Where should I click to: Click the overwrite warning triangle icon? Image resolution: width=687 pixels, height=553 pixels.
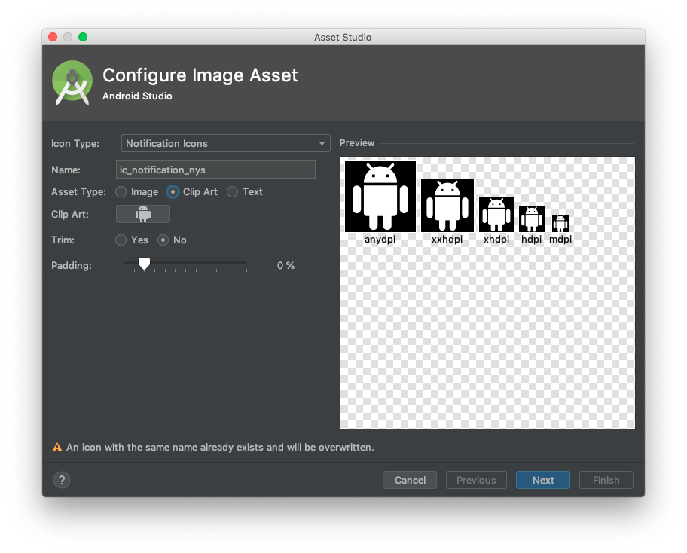point(57,448)
